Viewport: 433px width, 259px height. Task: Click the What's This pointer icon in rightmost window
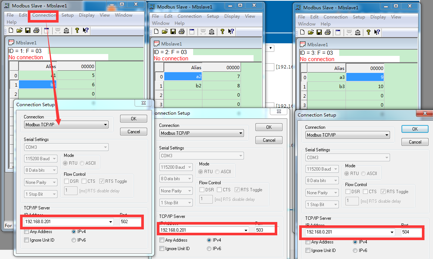[x=377, y=33]
